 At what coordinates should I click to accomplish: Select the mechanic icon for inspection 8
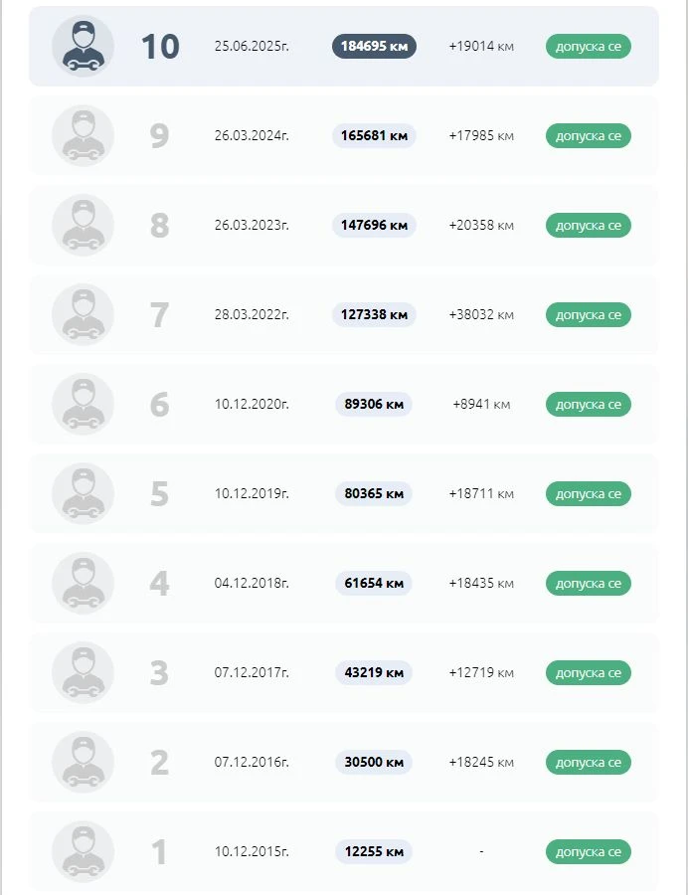[x=83, y=225]
